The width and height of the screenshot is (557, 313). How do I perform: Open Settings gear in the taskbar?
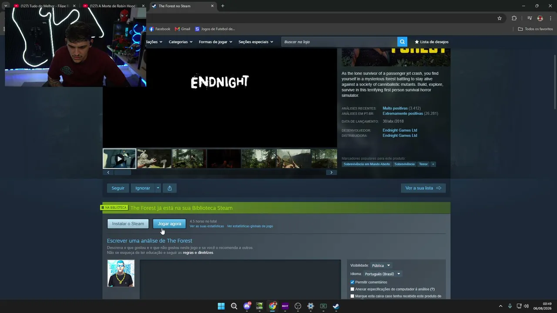point(311,306)
